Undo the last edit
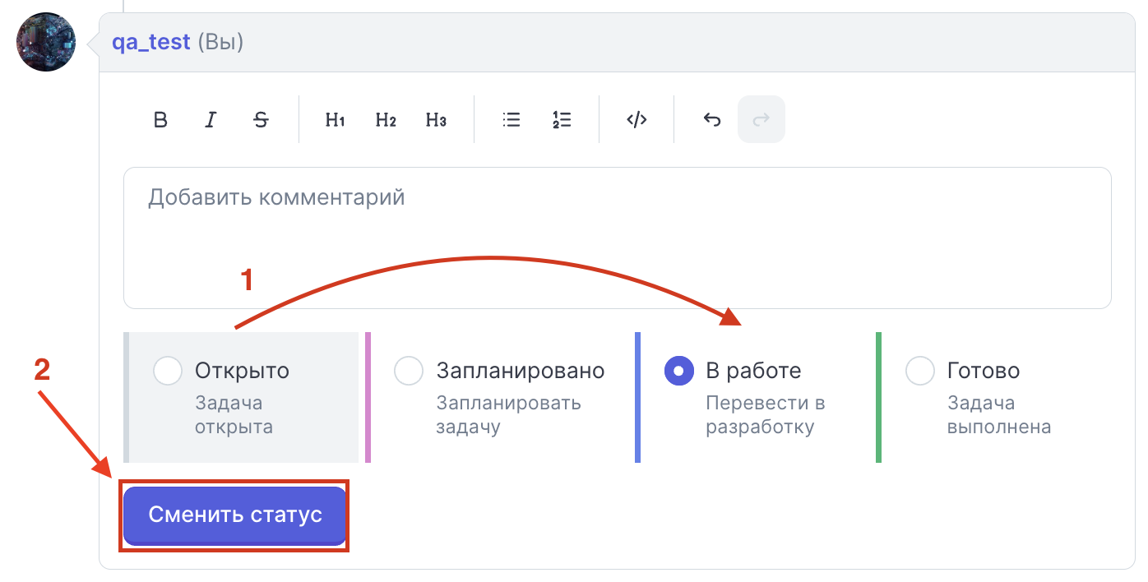This screenshot has width=1148, height=582. pos(712,120)
